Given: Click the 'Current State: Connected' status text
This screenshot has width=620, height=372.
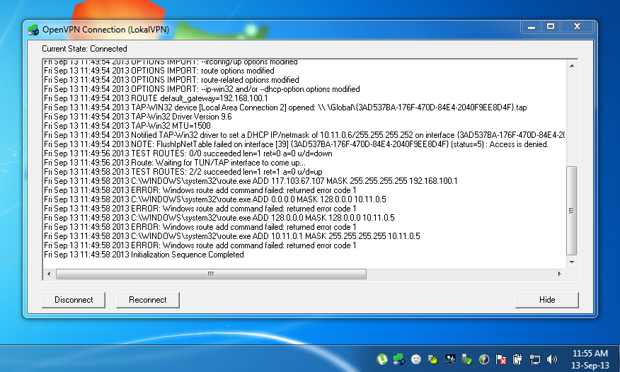Looking at the screenshot, I should (85, 49).
